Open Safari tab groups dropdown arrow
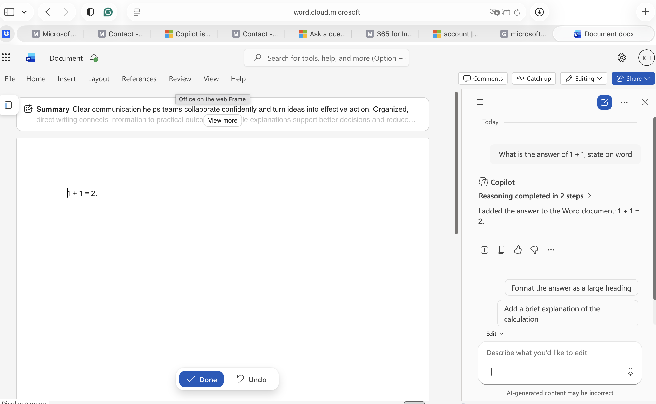This screenshot has height=404, width=656. point(24,12)
